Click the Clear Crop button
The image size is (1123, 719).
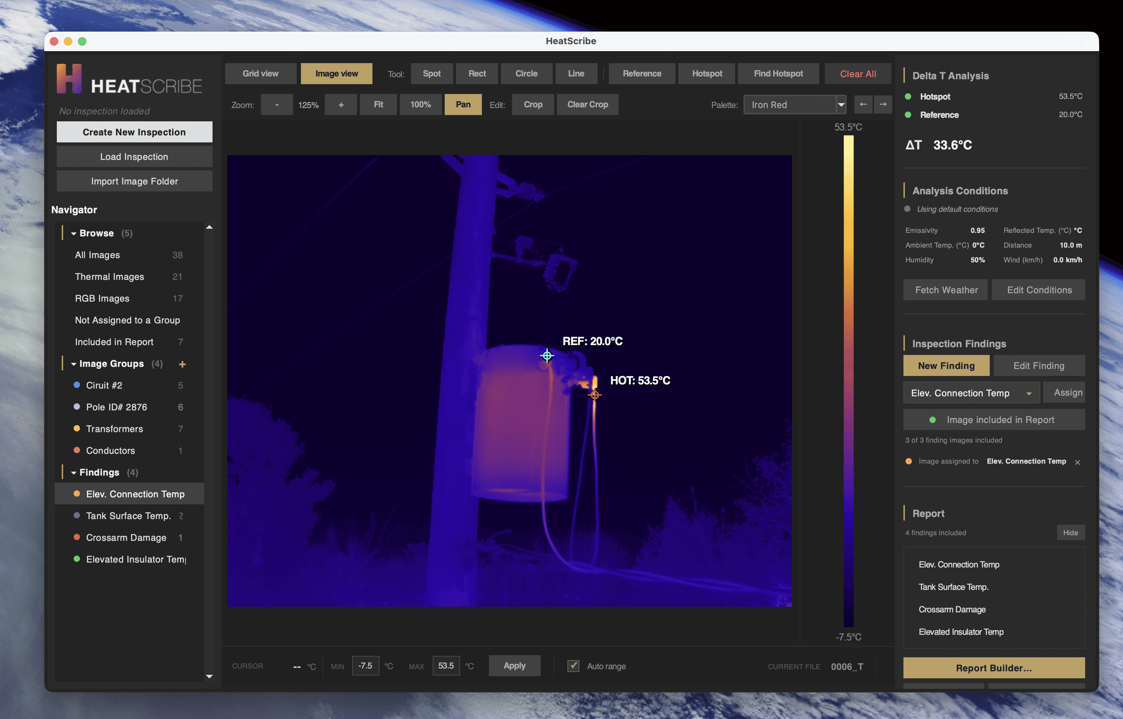coord(588,105)
